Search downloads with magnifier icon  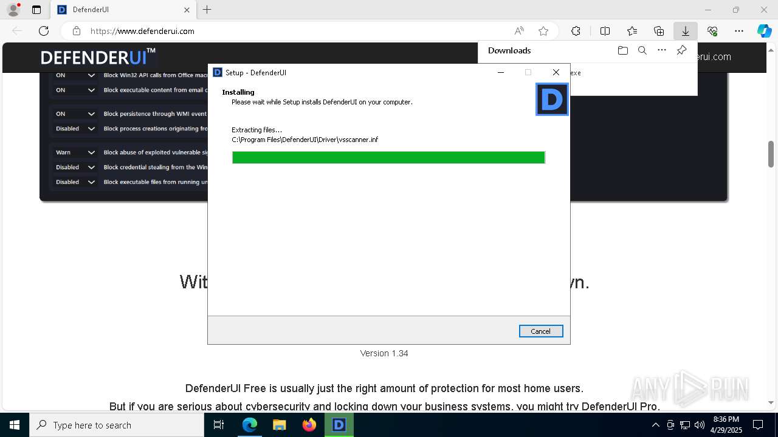click(642, 50)
